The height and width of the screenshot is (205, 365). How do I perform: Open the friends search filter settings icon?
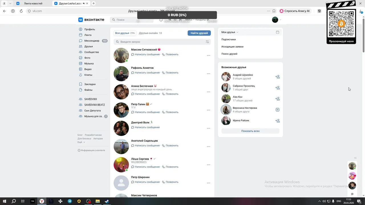pyautogui.click(x=208, y=42)
